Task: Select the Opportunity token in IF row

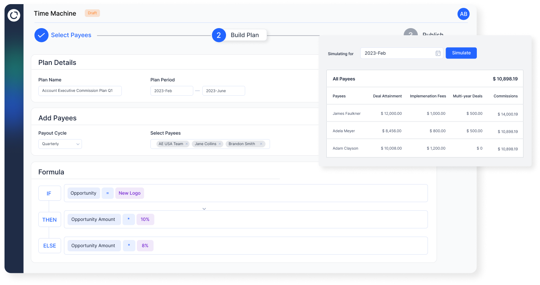Action: [x=83, y=193]
